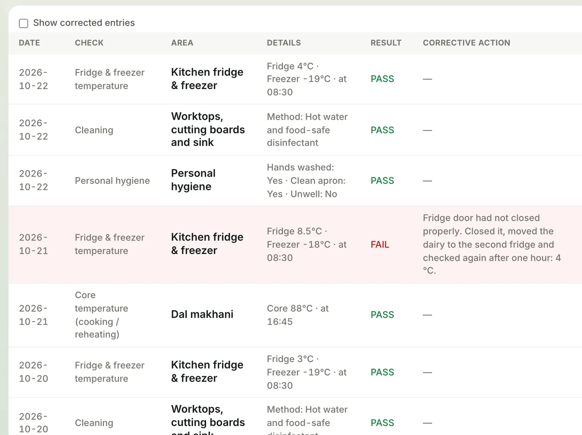The width and height of the screenshot is (582, 435).
Task: Select the PASS result for the Fridge 4°C entry
Action: (382, 79)
